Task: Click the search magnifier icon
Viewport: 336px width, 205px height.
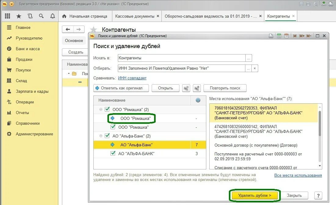Action: (x=42, y=16)
